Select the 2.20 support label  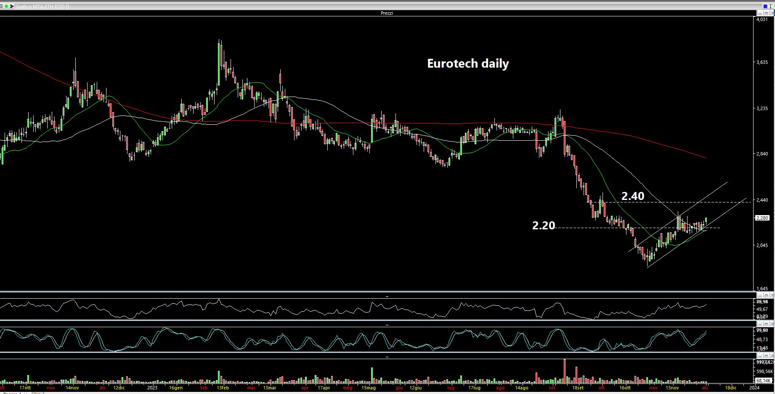click(x=544, y=226)
